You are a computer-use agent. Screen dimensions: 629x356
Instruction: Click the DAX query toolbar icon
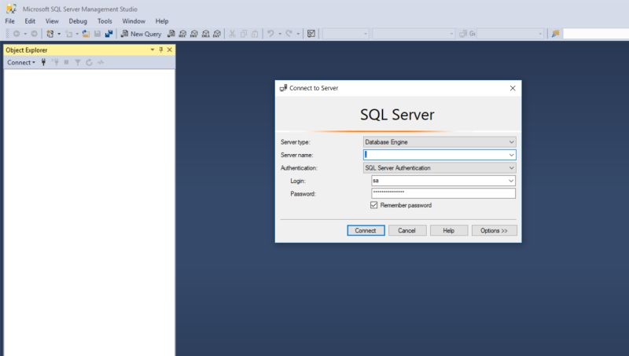click(x=217, y=34)
